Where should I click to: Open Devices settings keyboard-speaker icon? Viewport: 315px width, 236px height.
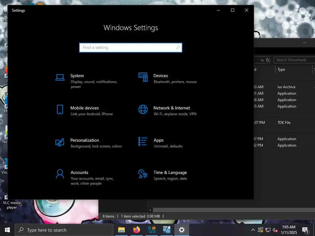[x=143, y=77]
